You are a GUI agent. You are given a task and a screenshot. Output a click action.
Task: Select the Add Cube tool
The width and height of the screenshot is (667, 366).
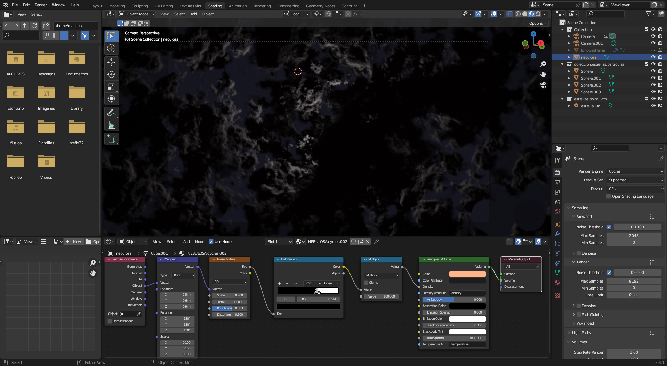[111, 139]
